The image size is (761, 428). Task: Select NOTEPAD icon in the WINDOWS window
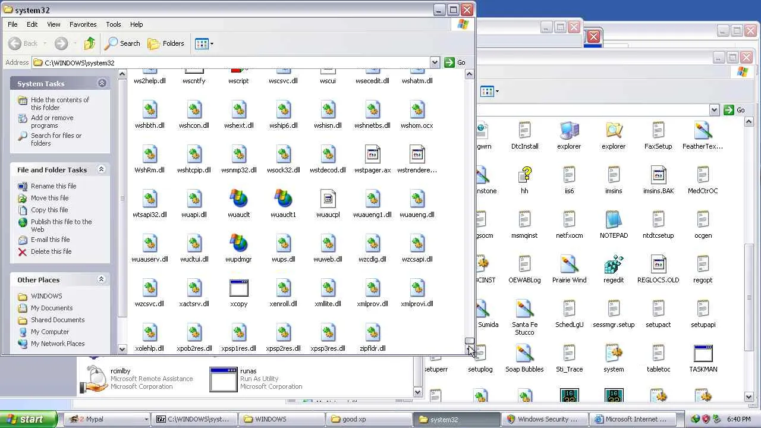tap(614, 220)
